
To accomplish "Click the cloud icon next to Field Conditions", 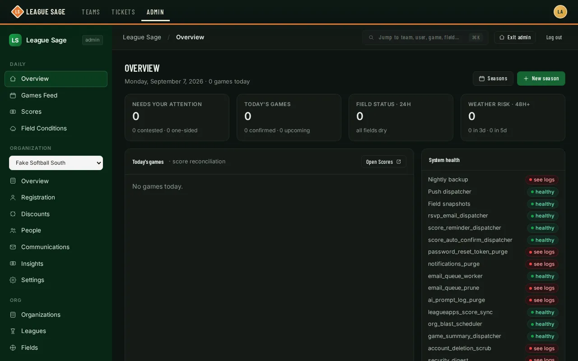I will [x=13, y=129].
